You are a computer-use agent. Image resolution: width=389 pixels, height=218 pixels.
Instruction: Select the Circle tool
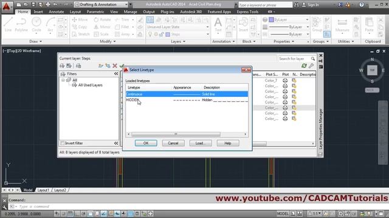tap(36, 24)
